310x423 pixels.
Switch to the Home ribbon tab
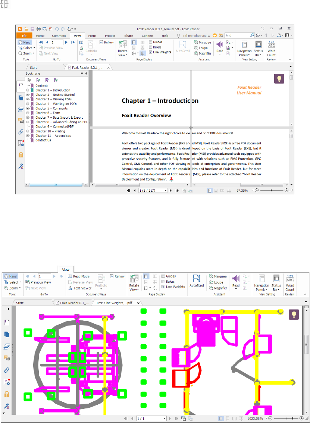point(40,35)
